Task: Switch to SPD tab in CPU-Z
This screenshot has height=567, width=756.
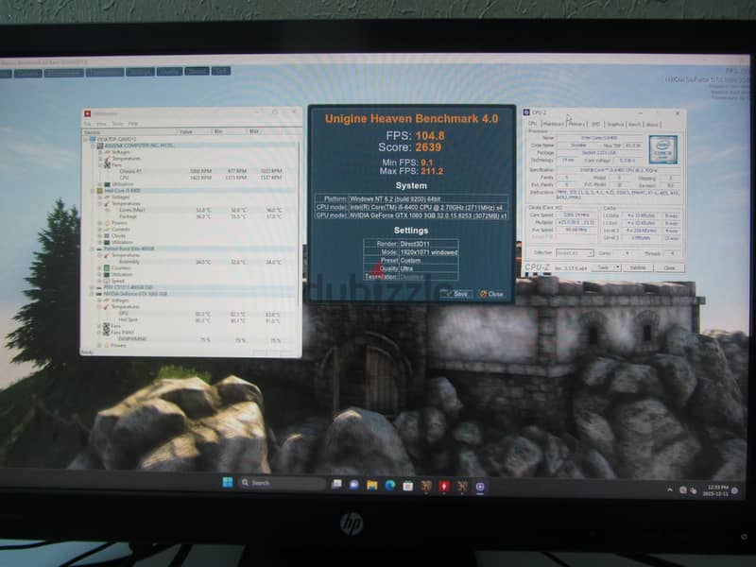Action: pyautogui.click(x=595, y=125)
